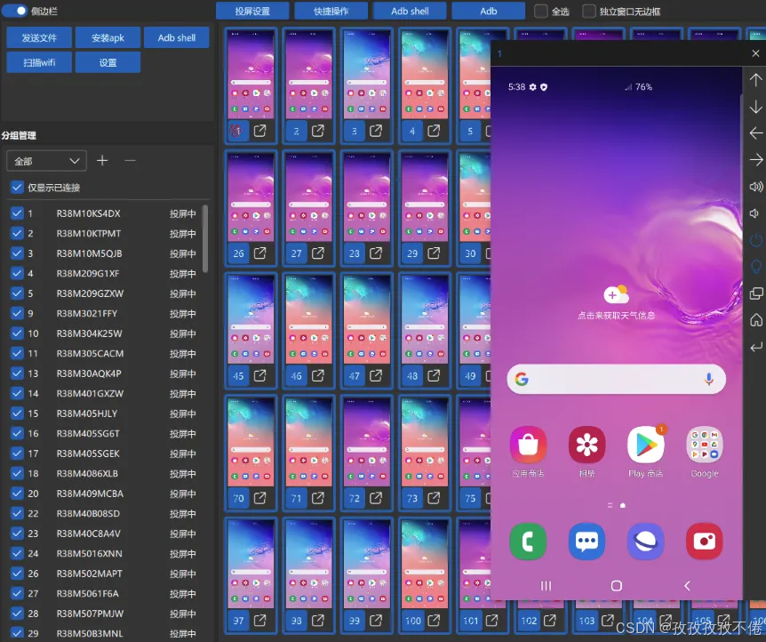Image resolution: width=766 pixels, height=642 pixels.
Task: Lower volume with quiet speaker icon
Action: click(754, 213)
